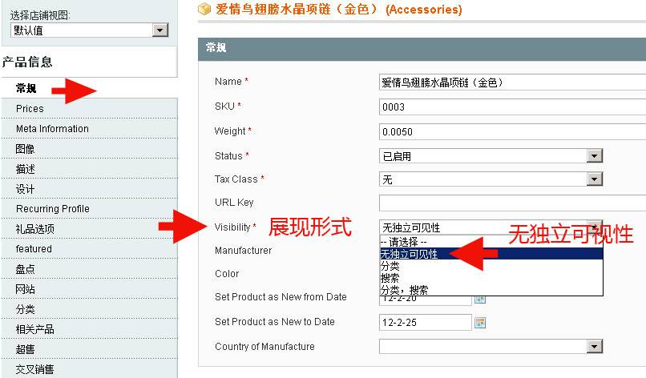646x378 pixels.
Task: Open calendar icon for New to Date
Action: 480,323
